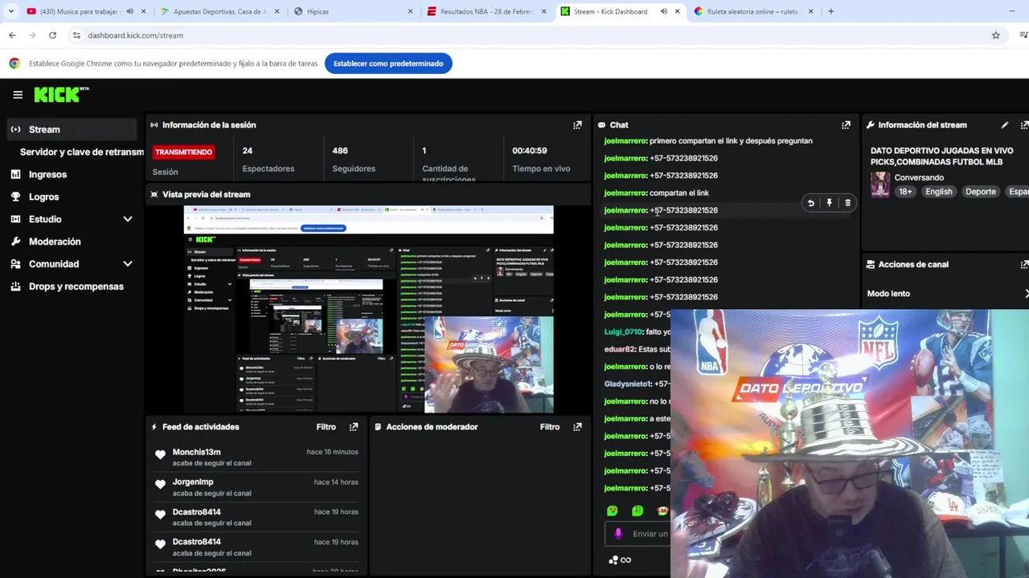Viewport: 1029px width, 578px height.
Task: Expand the Estudio sidebar section
Action: click(127, 219)
